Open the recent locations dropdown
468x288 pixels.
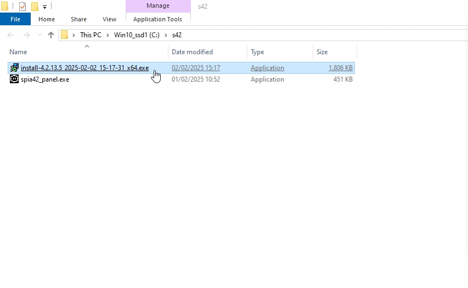pos(40,35)
